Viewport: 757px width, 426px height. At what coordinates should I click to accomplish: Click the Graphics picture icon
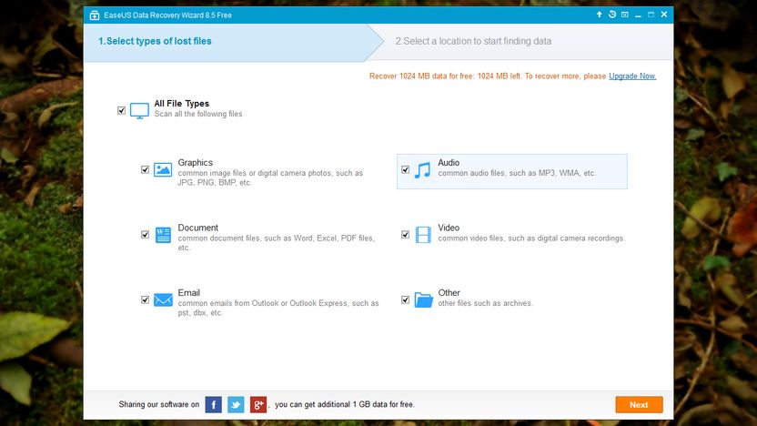tap(163, 169)
